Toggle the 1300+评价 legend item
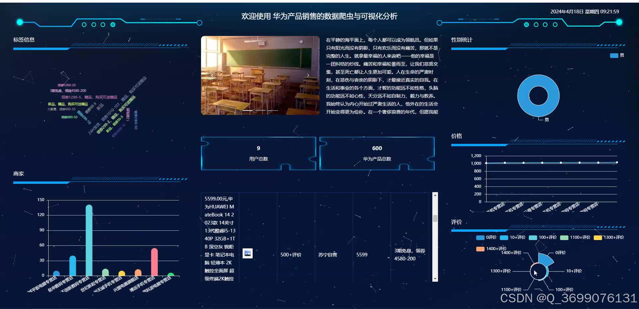 (609, 237)
